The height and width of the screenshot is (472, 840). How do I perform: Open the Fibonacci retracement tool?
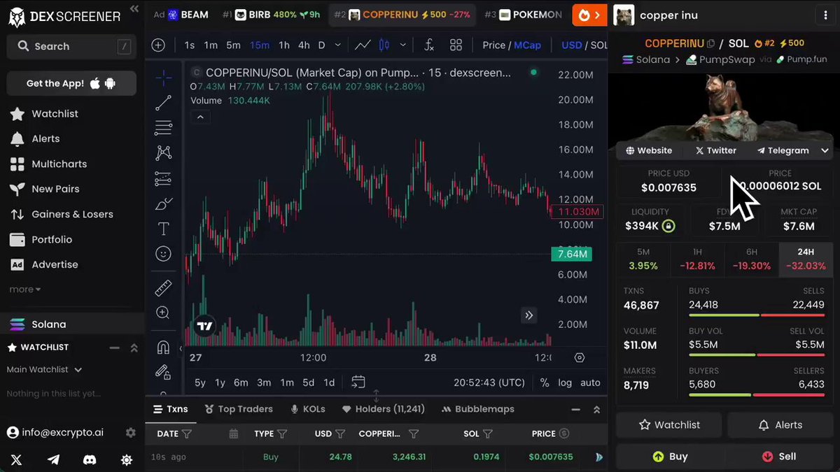point(163,128)
